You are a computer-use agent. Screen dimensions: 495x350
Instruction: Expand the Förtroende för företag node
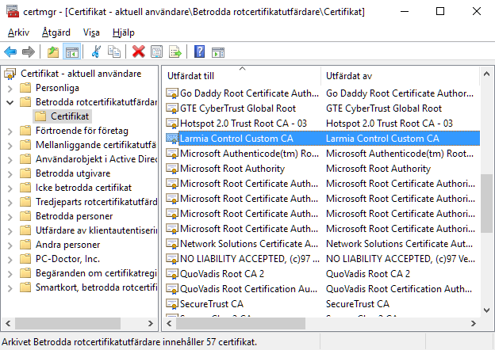(10, 131)
